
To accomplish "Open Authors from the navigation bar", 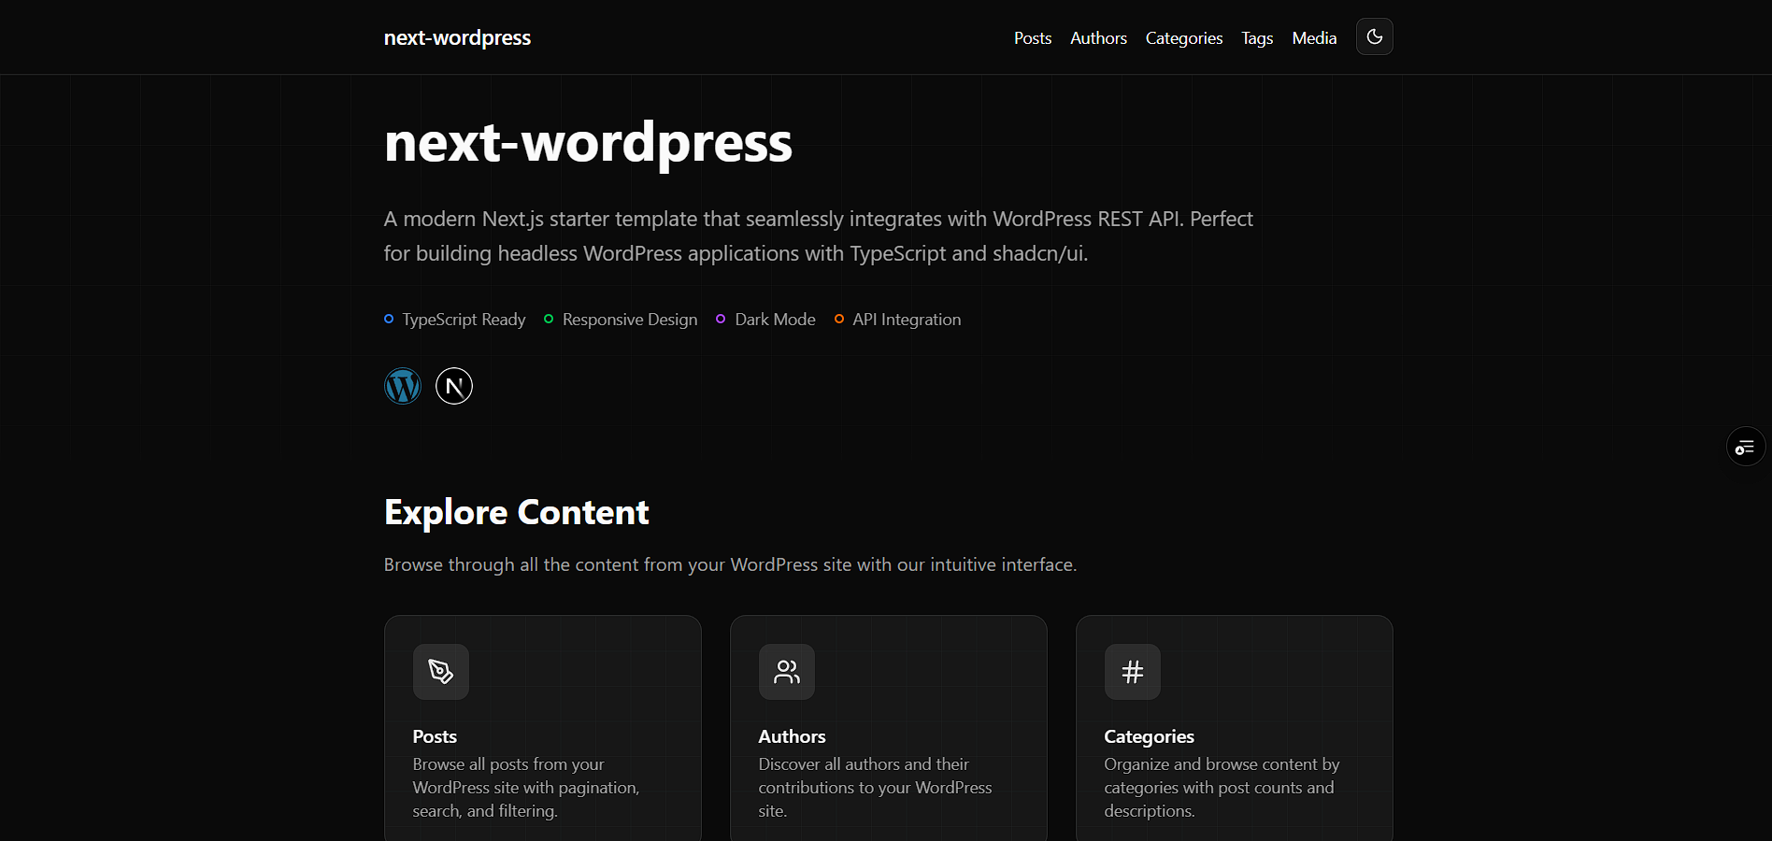I will pyautogui.click(x=1098, y=37).
